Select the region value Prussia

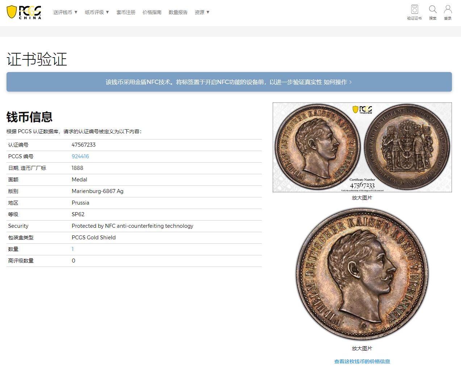(x=80, y=203)
